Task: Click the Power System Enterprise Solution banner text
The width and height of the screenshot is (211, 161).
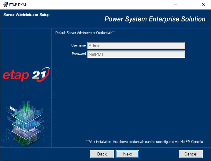Action: coord(155,19)
